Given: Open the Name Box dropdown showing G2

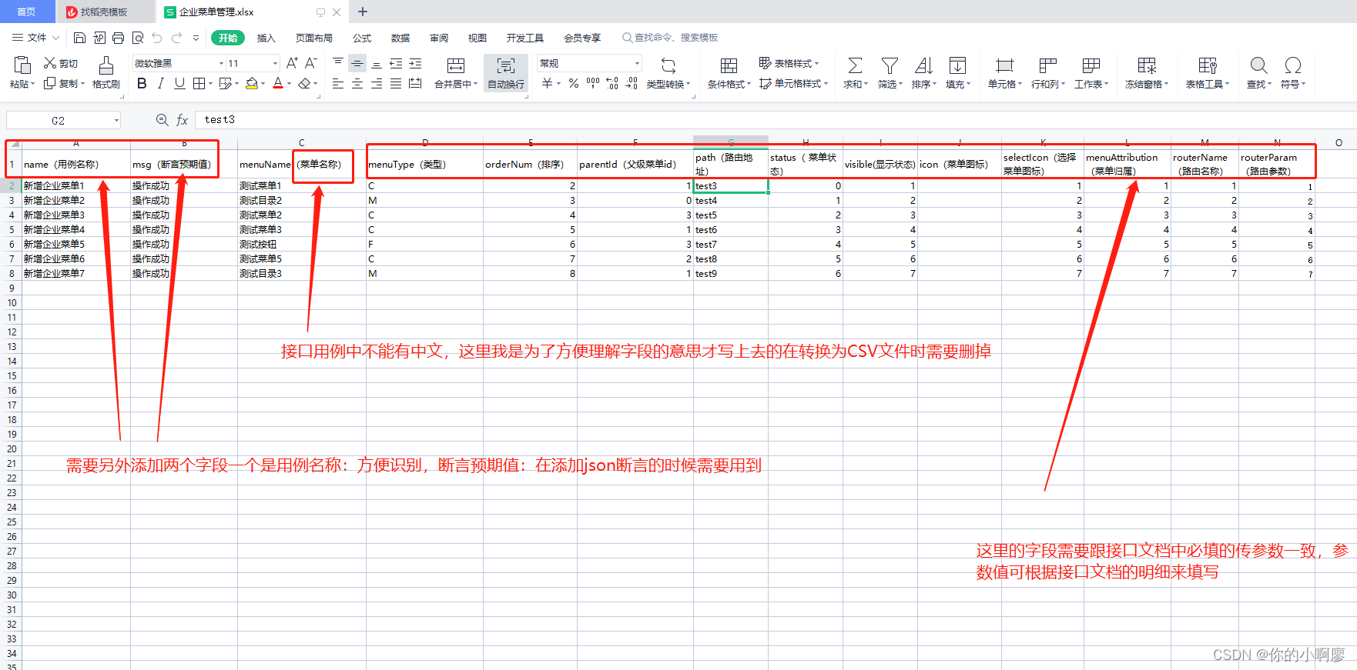Looking at the screenshot, I should (116, 120).
